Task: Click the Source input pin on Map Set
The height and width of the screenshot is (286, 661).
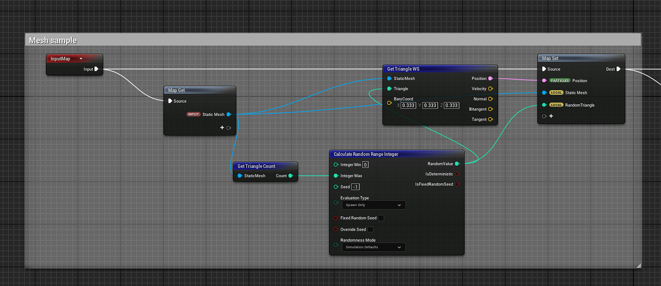Action: tap(544, 69)
